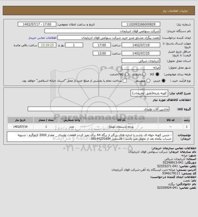Click the response deadline date 1402/07/19 field
This screenshot has width=198, height=217.
(141, 45)
